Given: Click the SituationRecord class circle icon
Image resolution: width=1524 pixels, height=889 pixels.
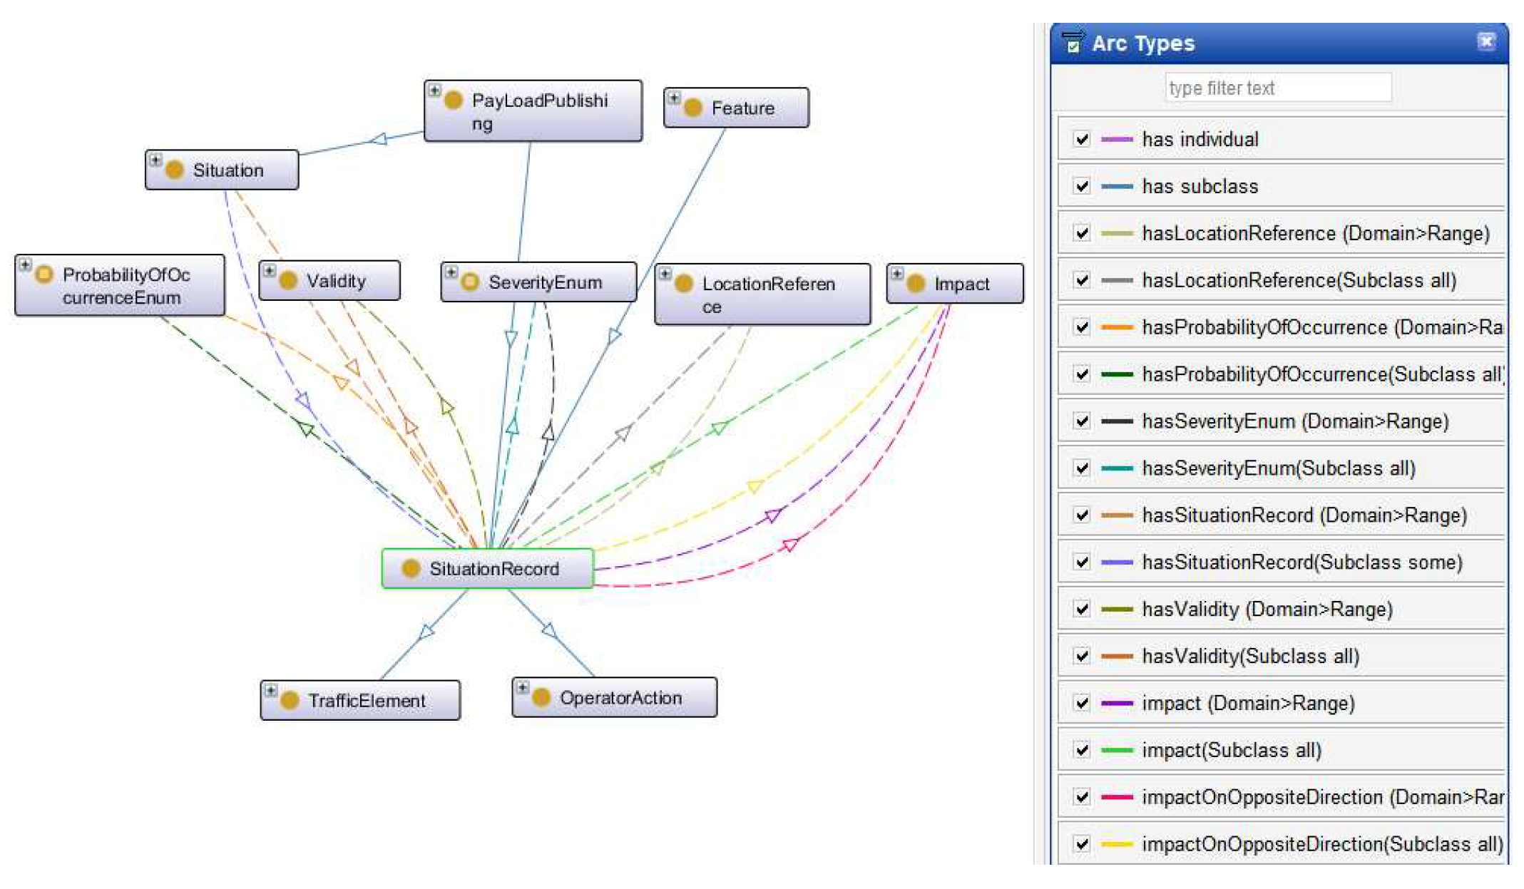Looking at the screenshot, I should tap(411, 568).
